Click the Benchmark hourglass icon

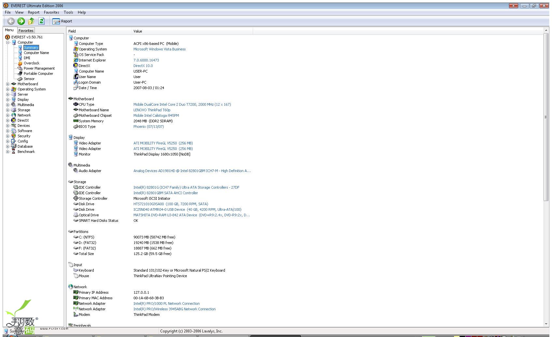tap(14, 152)
